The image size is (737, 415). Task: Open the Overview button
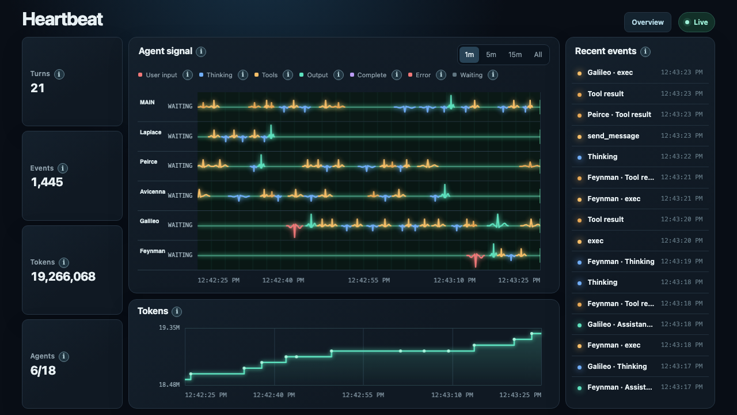coord(648,22)
